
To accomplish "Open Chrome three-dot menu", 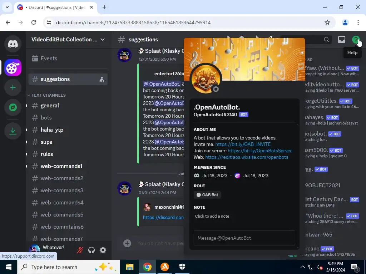I will click(x=358, y=22).
